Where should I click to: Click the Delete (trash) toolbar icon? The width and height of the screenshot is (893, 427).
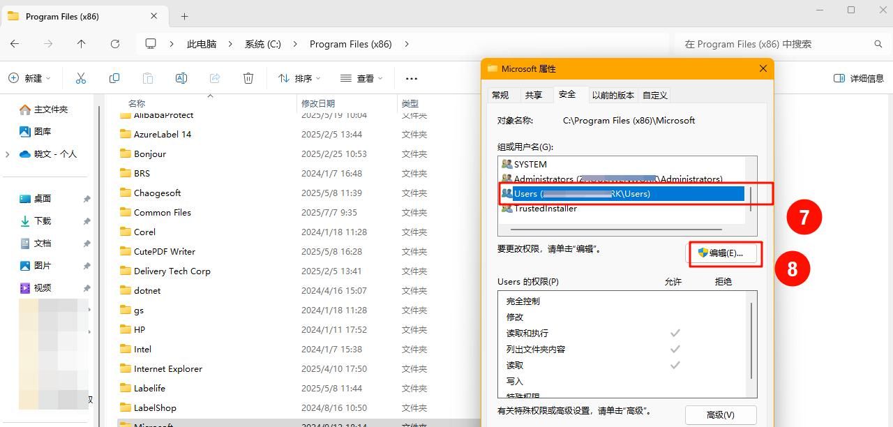click(248, 78)
